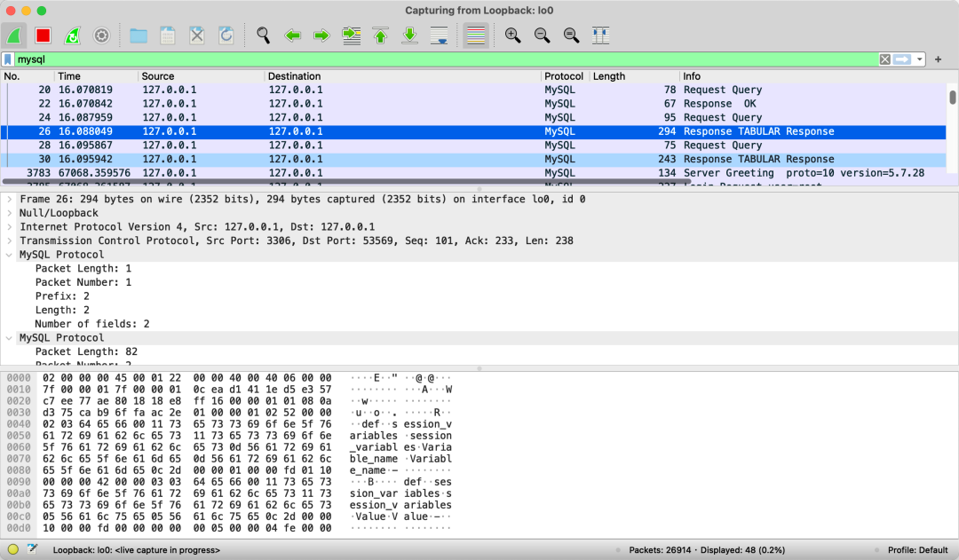The width and height of the screenshot is (959, 560).
Task: Go back in packet history
Action: tap(292, 35)
